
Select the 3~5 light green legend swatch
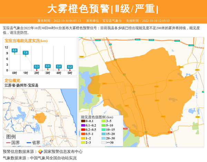coord(103,121)
